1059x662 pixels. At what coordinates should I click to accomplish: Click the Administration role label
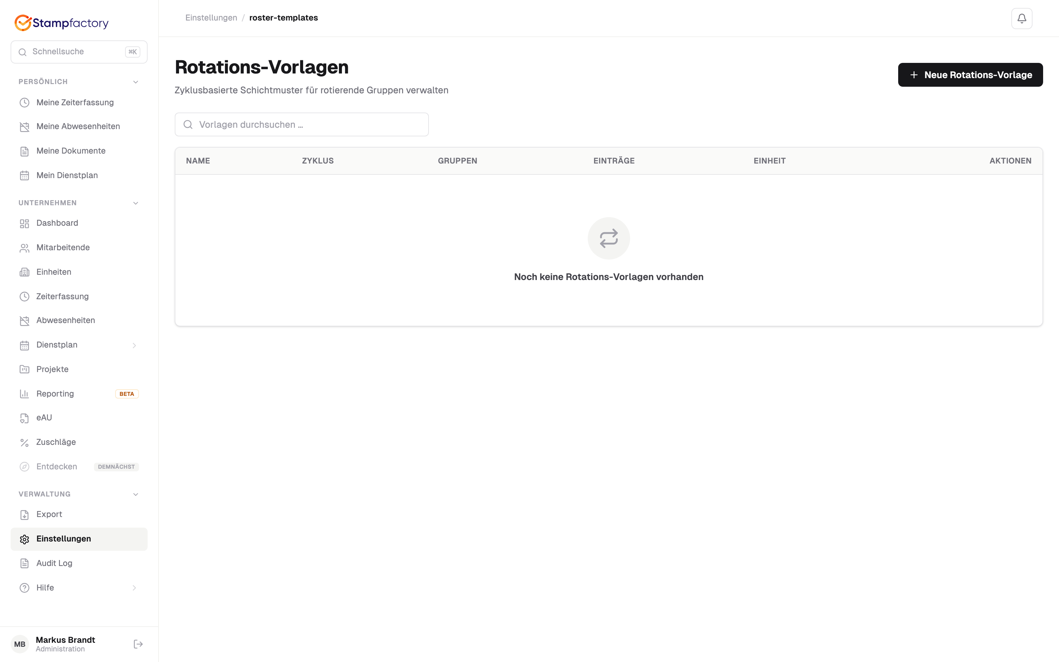point(60,649)
